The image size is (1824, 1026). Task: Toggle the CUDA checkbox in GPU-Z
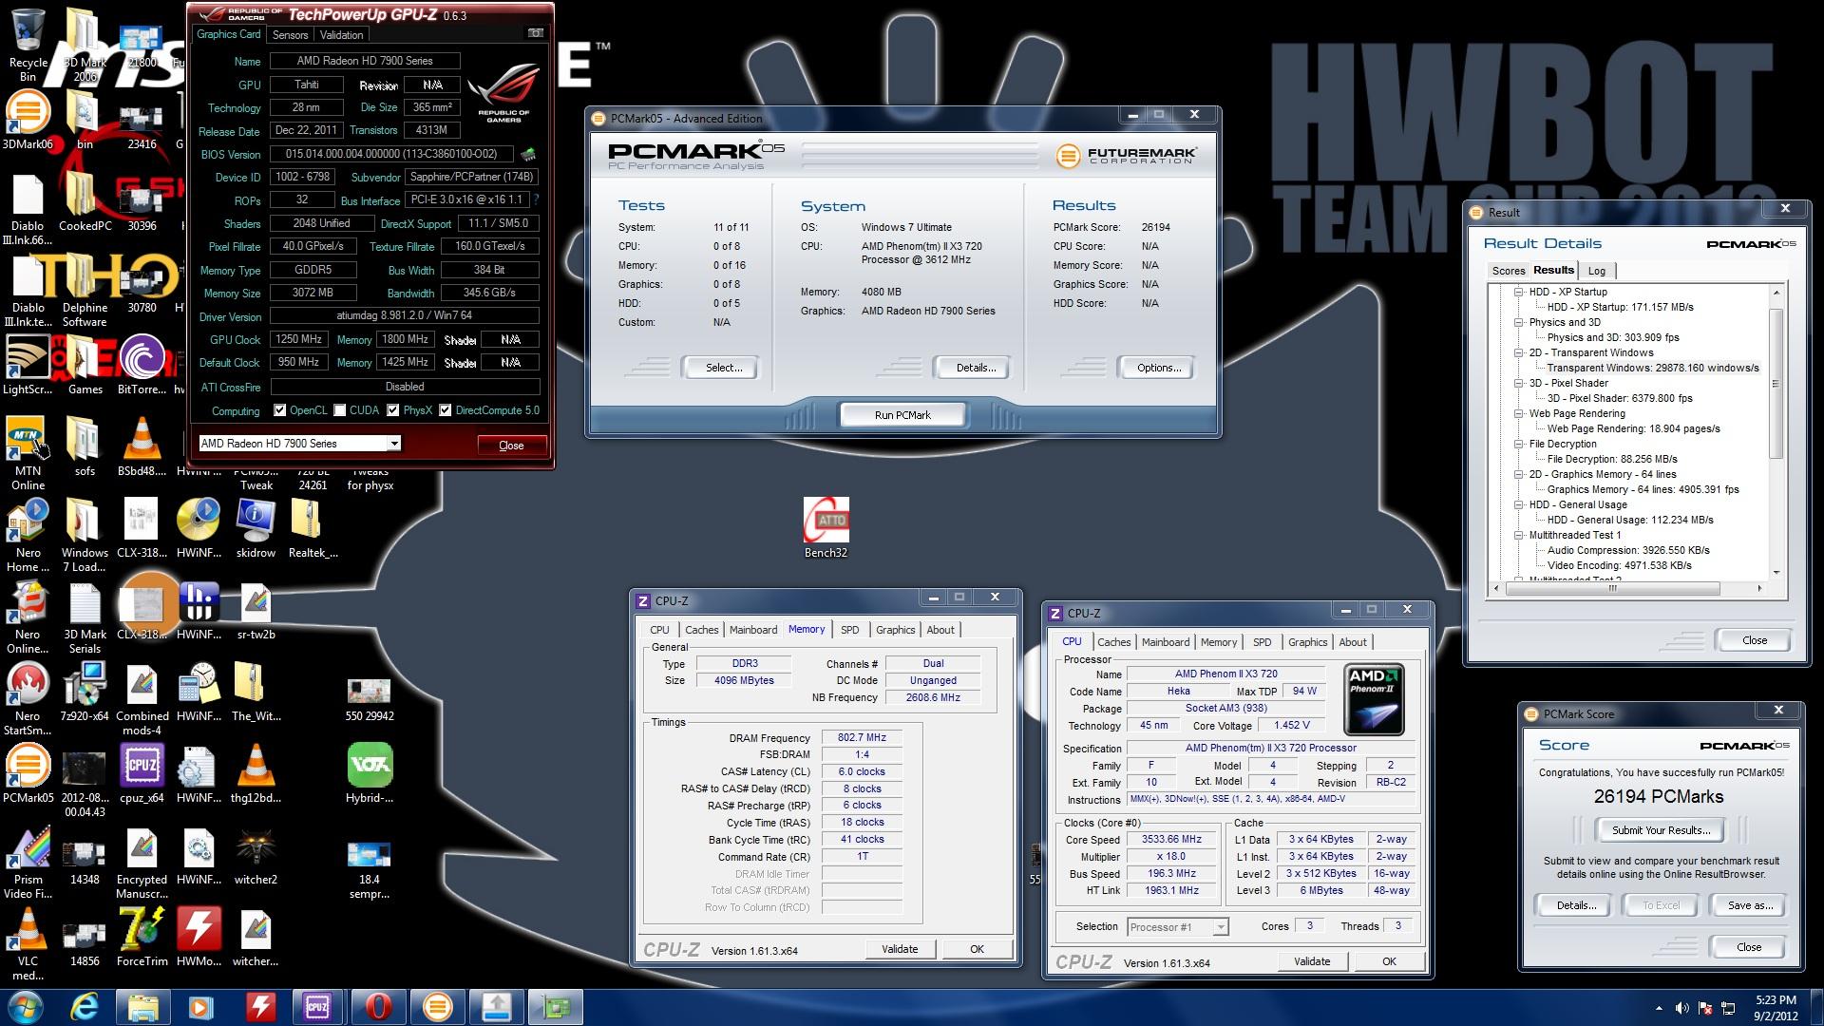339,410
